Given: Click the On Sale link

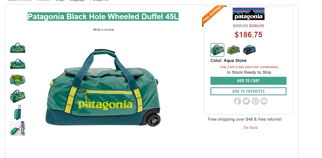Looking at the screenshot, I should pyautogui.click(x=250, y=128).
